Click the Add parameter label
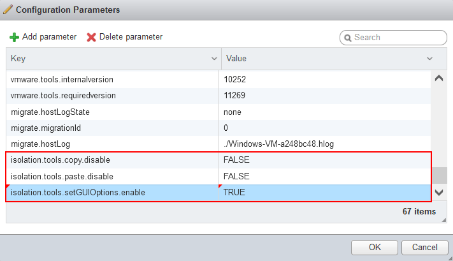 coord(50,37)
